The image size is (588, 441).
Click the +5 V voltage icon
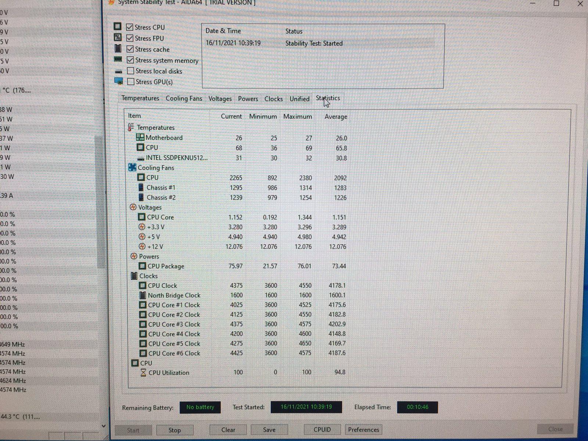[142, 237]
